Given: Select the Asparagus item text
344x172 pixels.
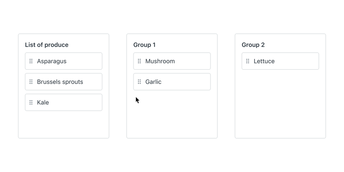Looking at the screenshot, I should tap(52, 61).
